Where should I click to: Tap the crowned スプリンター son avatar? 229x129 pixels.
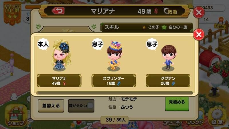(x=114, y=56)
